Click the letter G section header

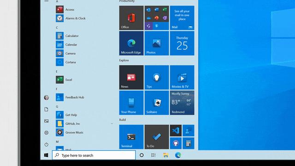pyautogui.click(x=57, y=107)
